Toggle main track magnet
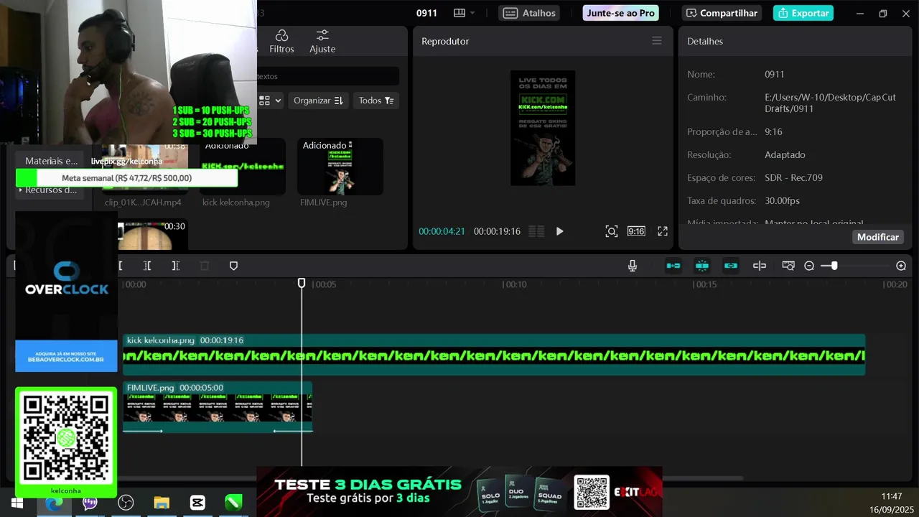 (x=673, y=266)
